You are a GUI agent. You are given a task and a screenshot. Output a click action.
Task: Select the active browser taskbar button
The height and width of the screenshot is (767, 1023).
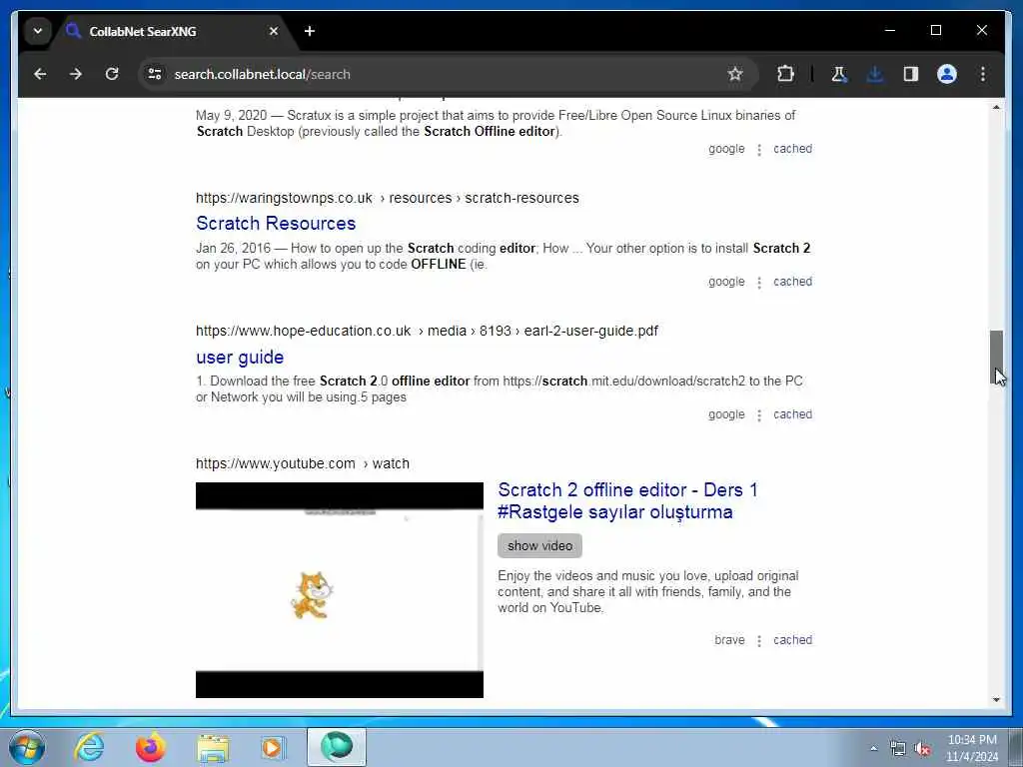(337, 747)
